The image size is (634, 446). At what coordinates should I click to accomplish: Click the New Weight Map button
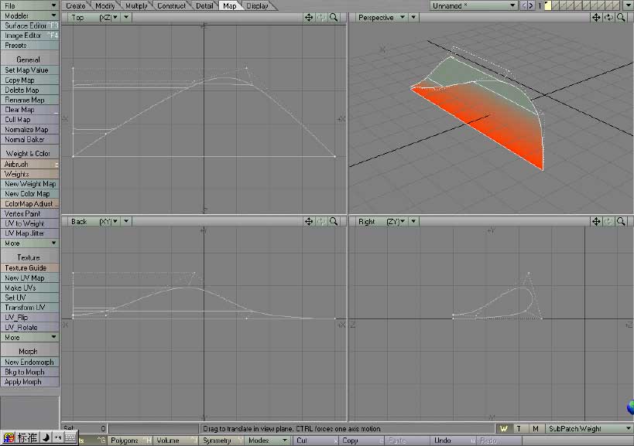click(30, 184)
